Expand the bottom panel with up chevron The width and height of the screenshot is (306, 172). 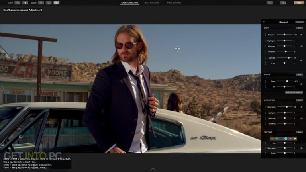[153, 169]
